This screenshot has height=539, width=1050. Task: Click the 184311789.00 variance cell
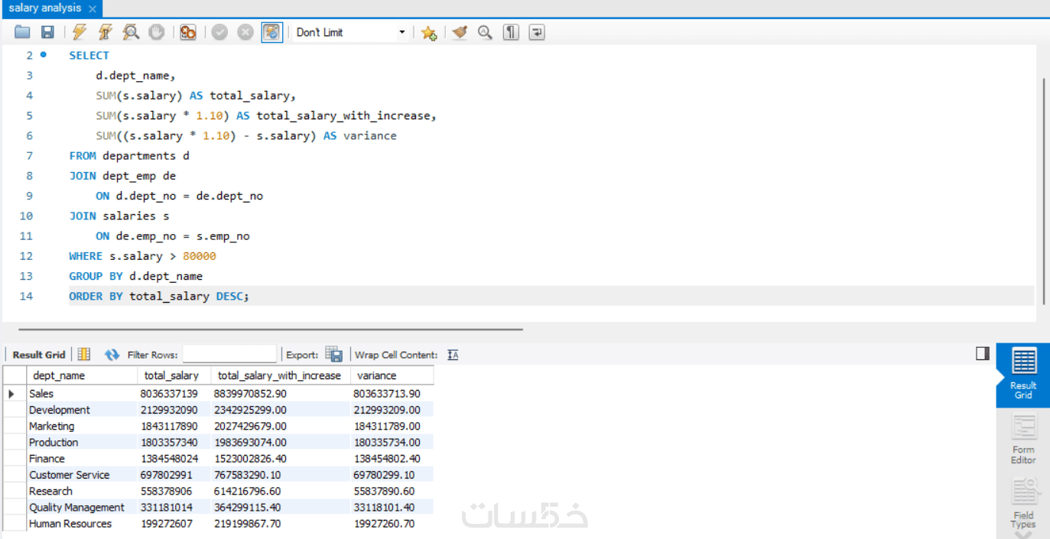[x=391, y=426]
